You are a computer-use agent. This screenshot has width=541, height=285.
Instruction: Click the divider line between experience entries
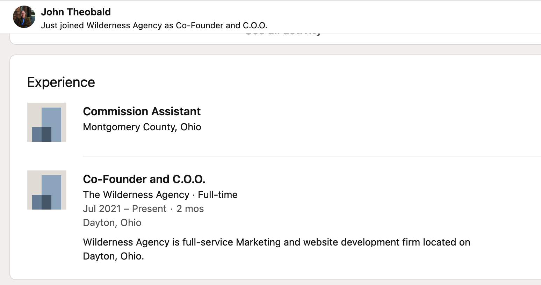click(x=311, y=156)
